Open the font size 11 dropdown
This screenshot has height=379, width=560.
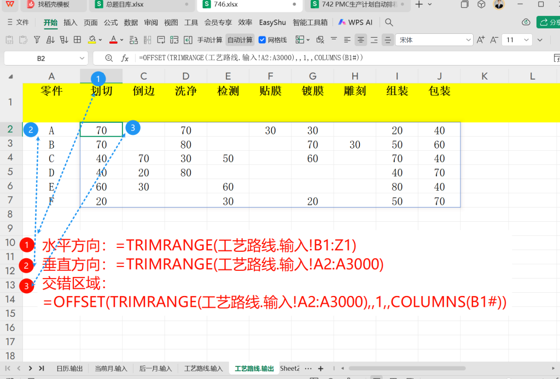[526, 40]
